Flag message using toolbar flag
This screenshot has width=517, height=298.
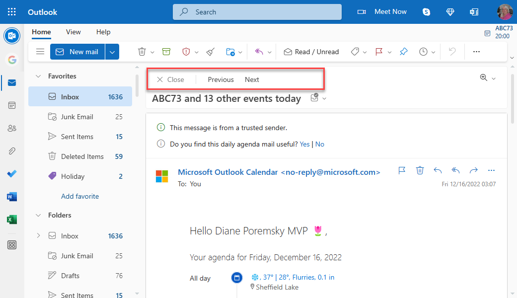(x=379, y=52)
